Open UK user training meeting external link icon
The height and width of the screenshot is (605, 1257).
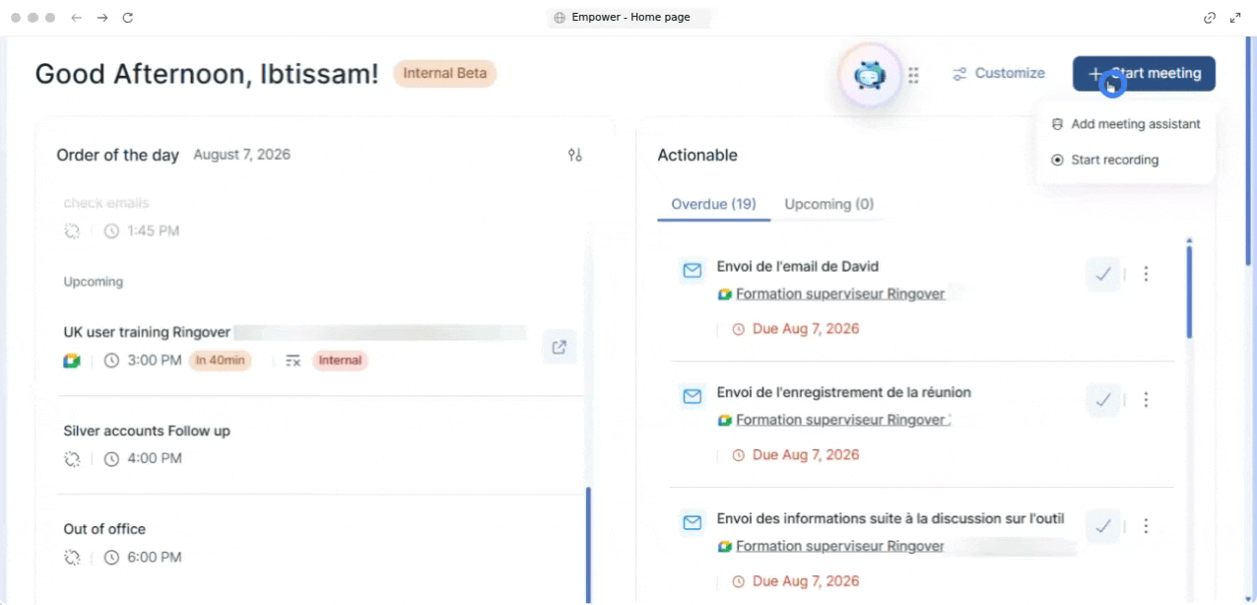pos(560,347)
